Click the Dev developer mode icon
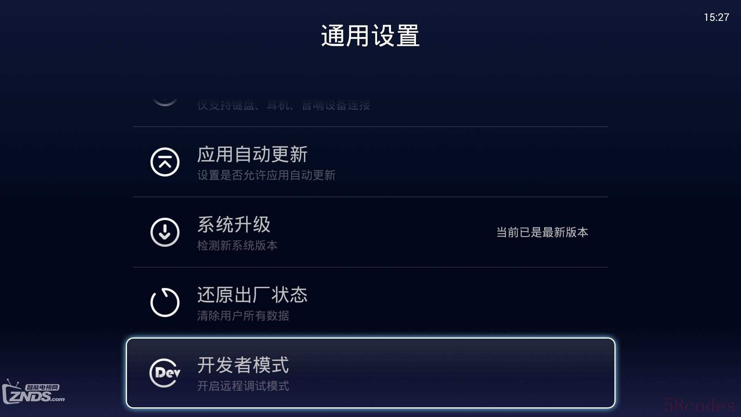The image size is (741, 417). (165, 373)
